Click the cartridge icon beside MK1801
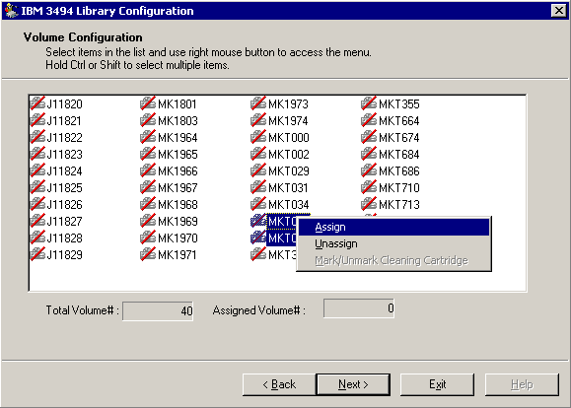Image resolution: width=571 pixels, height=408 pixels. tap(148, 103)
